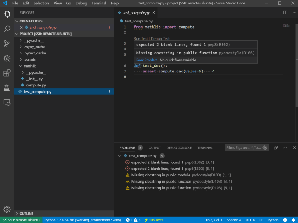Screen dimensions: 298x223
Task: Maximize the bottom panel with chevron
Action: (x=285, y=147)
